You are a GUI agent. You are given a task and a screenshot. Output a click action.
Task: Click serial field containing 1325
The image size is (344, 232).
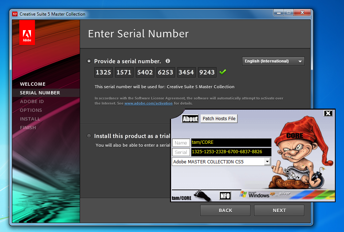(x=103, y=73)
